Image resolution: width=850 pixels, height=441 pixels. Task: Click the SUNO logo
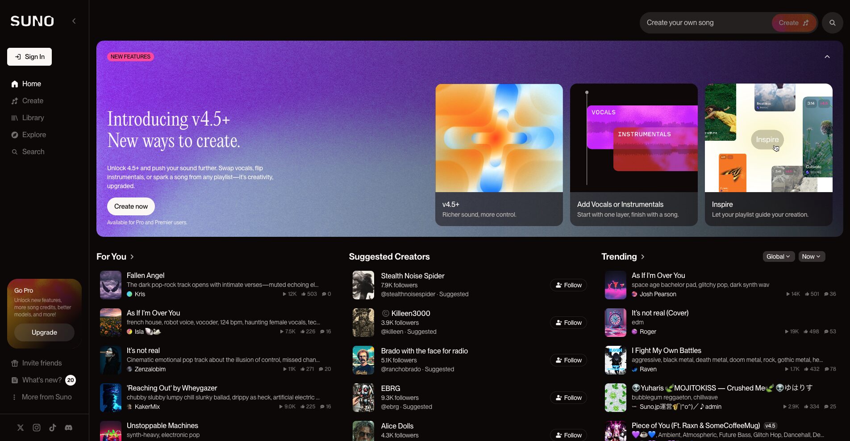click(32, 21)
